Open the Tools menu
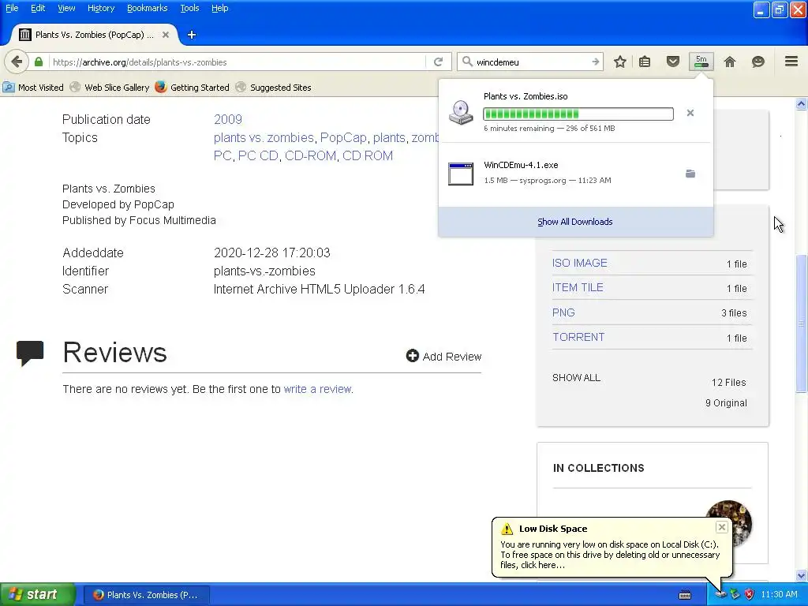The image size is (808, 606). [189, 8]
